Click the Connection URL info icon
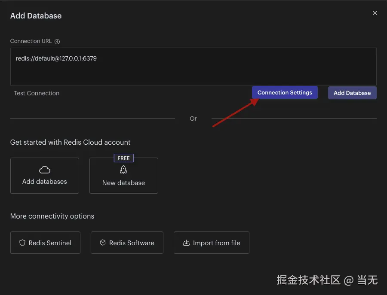The height and width of the screenshot is (295, 387). pos(57,41)
